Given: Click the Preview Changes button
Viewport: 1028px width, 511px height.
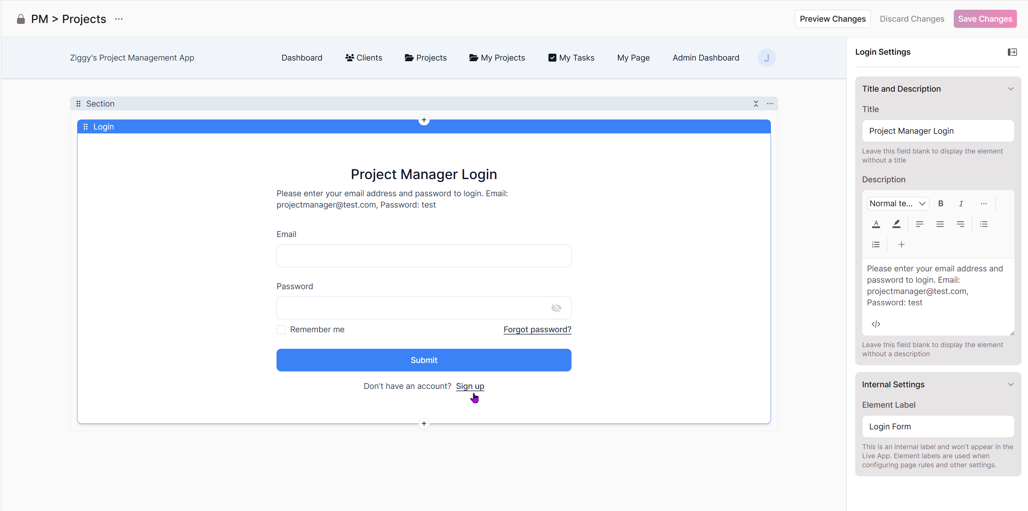Looking at the screenshot, I should click(x=833, y=19).
